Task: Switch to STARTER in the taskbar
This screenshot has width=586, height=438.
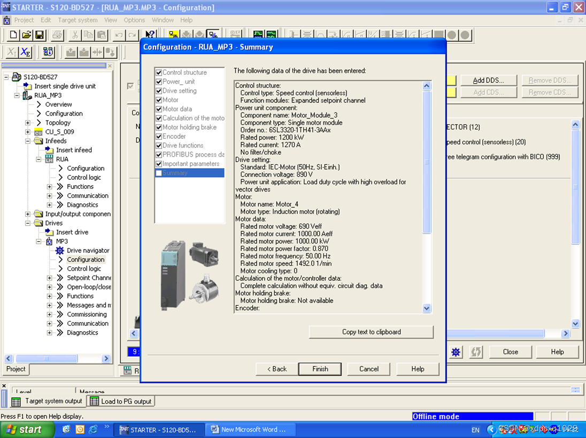Action: coord(159,430)
